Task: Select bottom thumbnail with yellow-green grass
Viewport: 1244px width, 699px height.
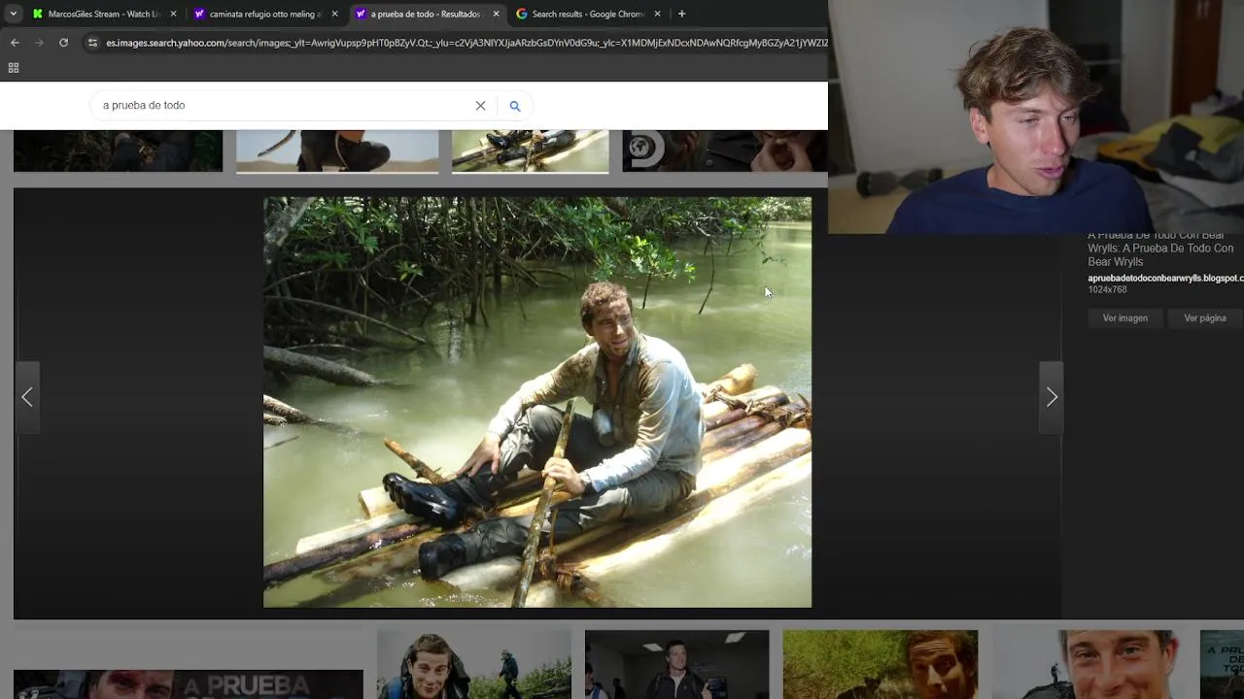Action: pos(881,664)
